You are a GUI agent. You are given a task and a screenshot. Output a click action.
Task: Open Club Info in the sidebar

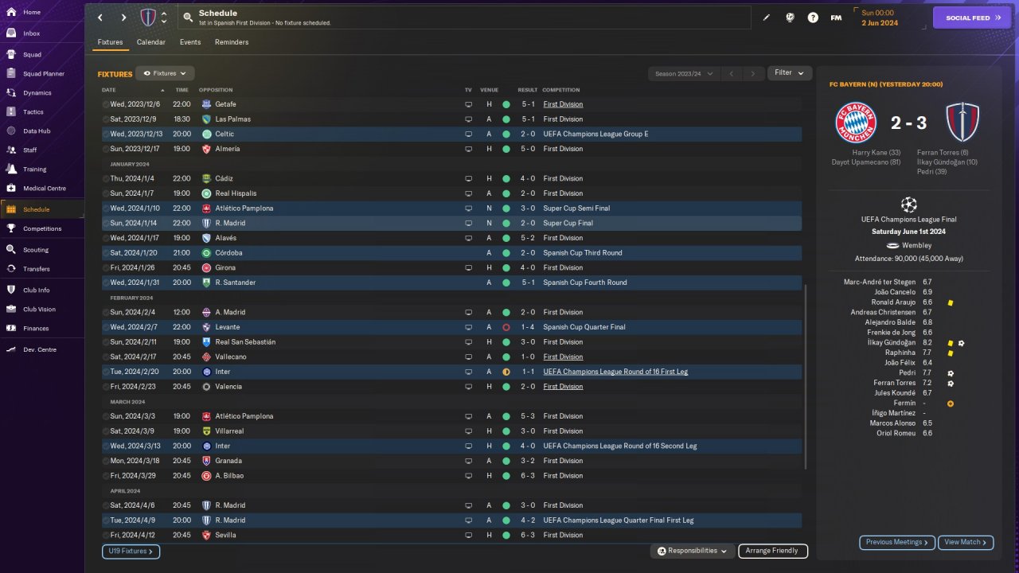[37, 290]
